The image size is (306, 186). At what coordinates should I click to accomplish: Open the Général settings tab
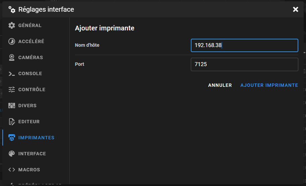point(30,25)
